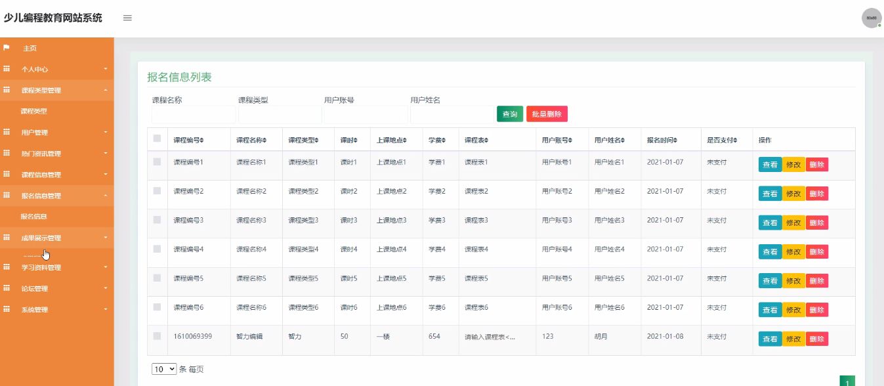Focus the 课程类型 search input
Image resolution: width=884 pixels, height=386 pixels.
(280, 115)
